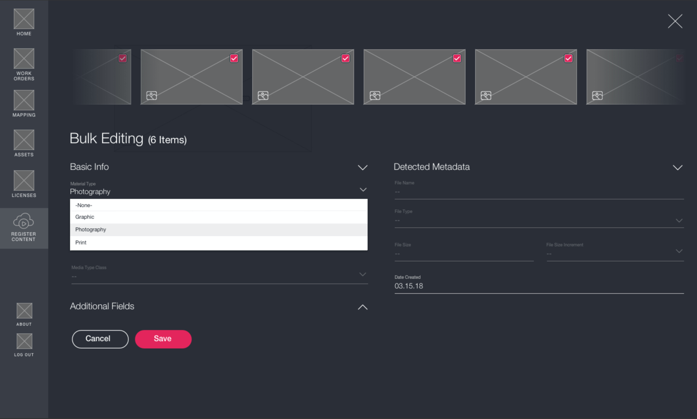Select Graphic from the Material Type list
This screenshot has height=419, width=697.
tap(85, 217)
